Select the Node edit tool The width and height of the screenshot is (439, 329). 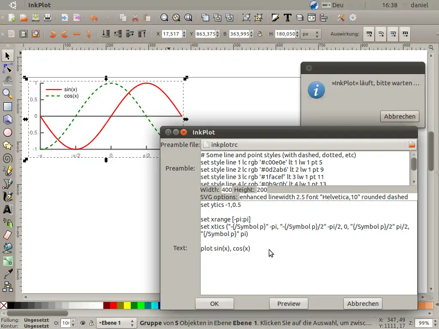pyautogui.click(x=8, y=68)
